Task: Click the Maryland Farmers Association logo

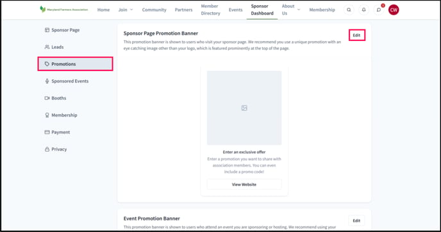Action: 64,9
